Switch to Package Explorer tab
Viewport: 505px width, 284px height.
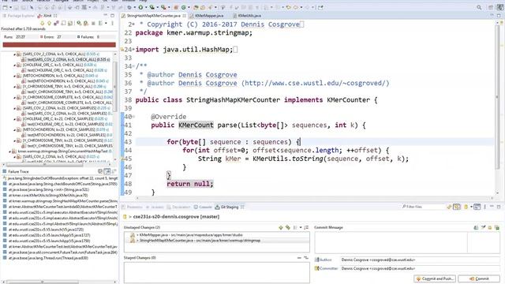19,16
